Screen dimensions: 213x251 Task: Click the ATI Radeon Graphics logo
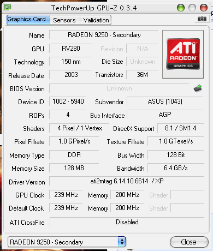(x=183, y=54)
